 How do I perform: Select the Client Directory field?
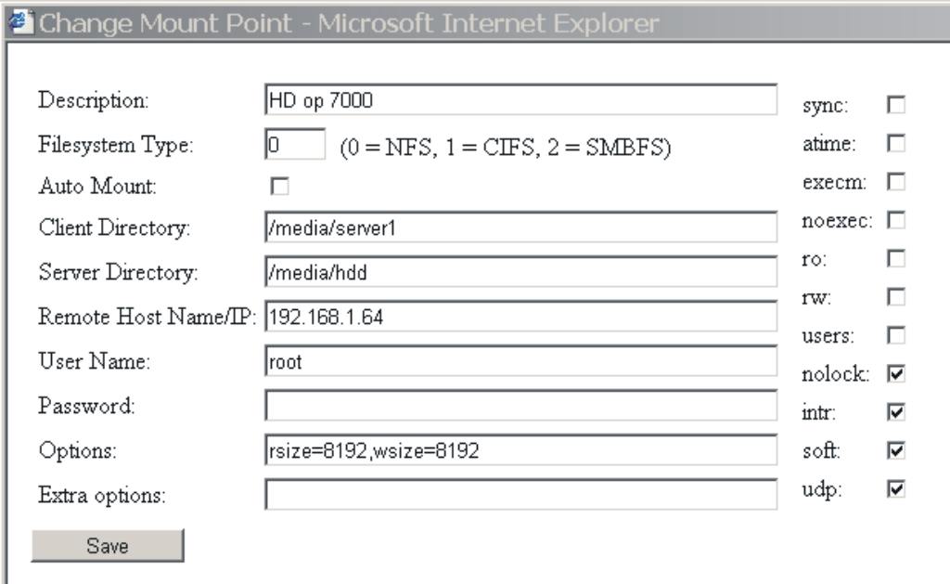coord(521,227)
